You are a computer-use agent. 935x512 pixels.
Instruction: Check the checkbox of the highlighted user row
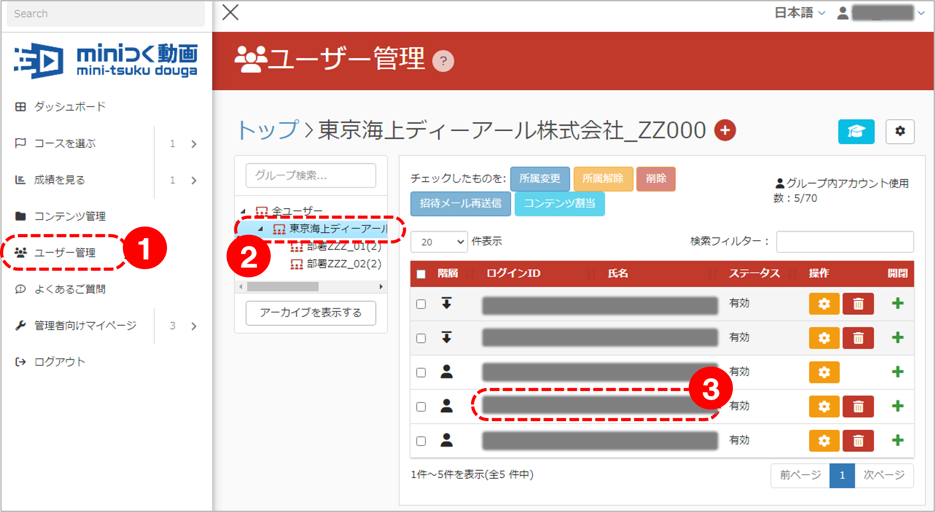(x=421, y=407)
